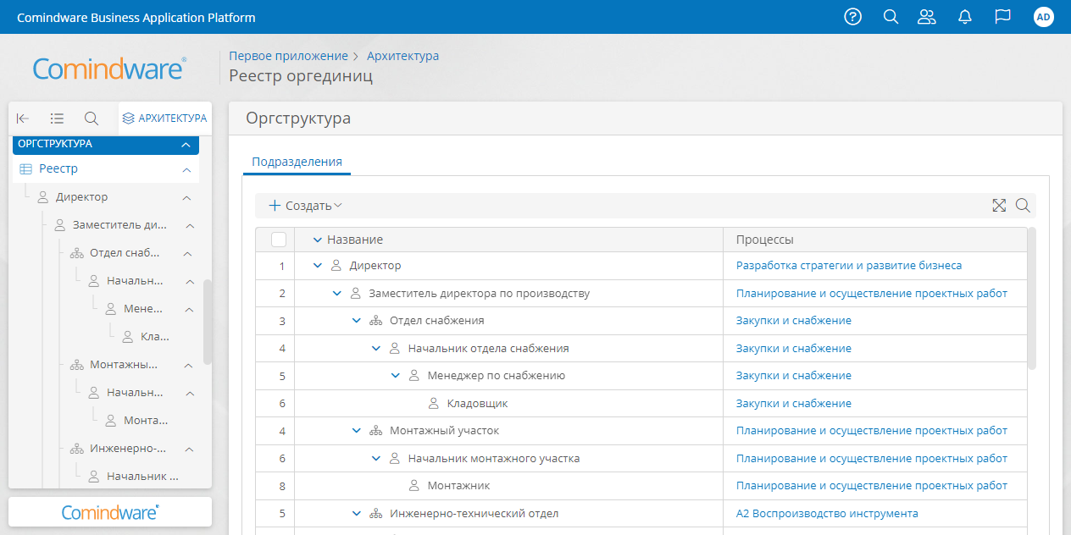Click the org-unit icon beside Отдел снабжения in table

coord(376,321)
